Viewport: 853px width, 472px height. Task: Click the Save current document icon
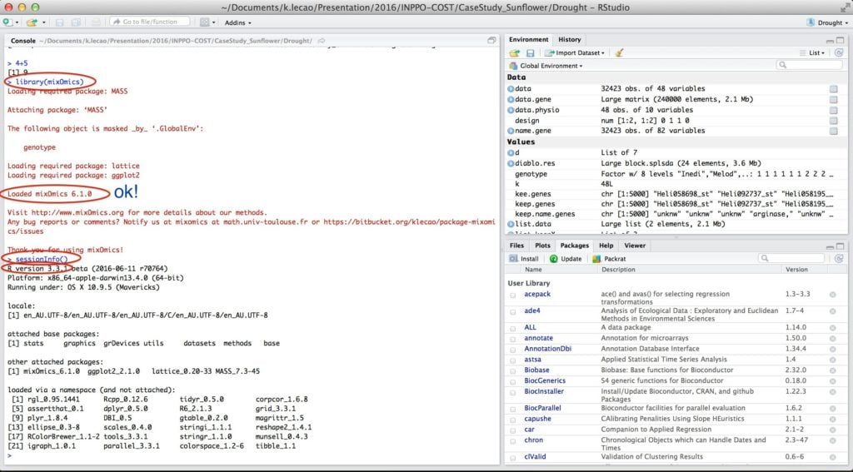click(x=60, y=22)
